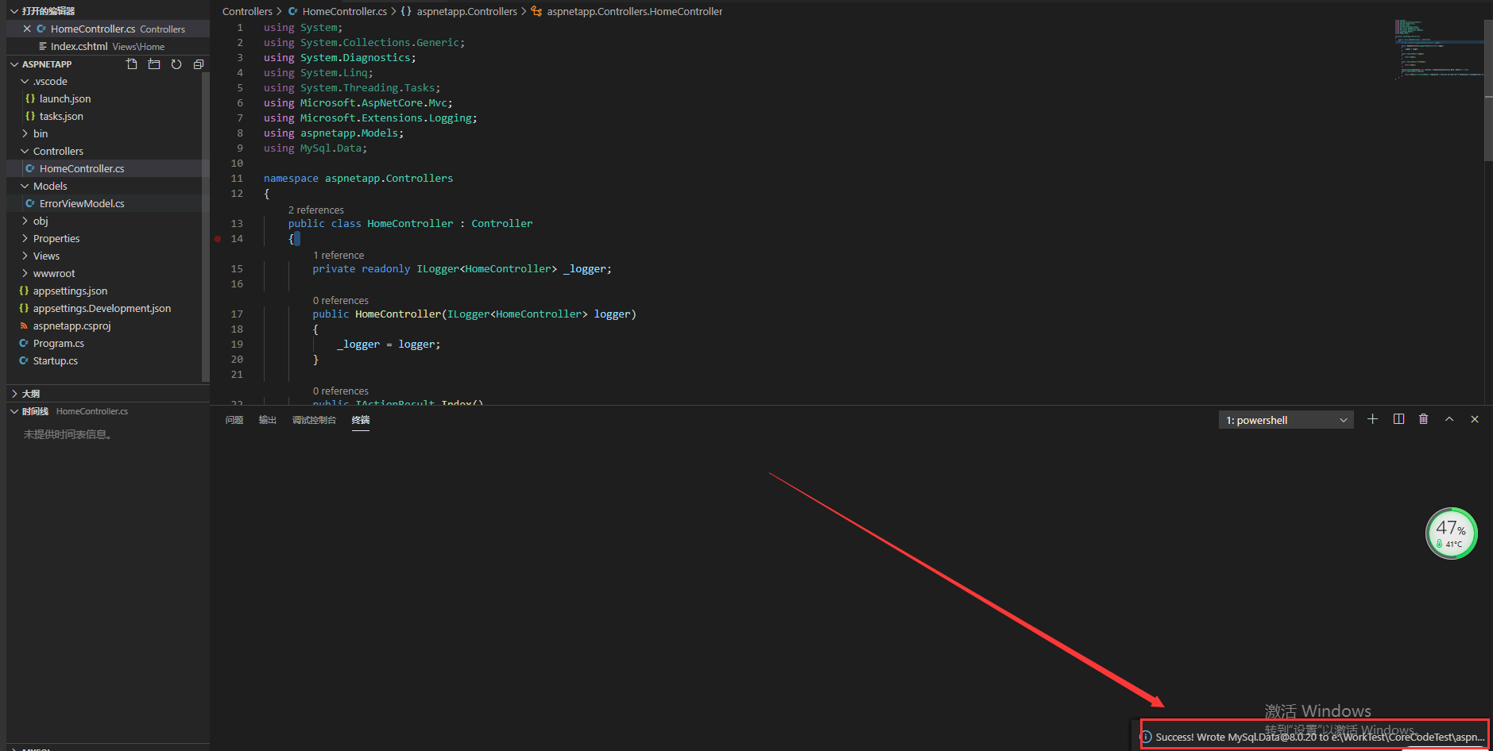Switch to the 调试控制台 tab
Screen dimensions: 1493x751
click(314, 419)
